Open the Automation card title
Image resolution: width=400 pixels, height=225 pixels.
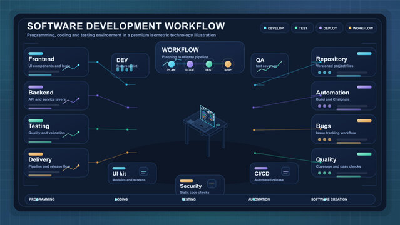click(x=332, y=92)
